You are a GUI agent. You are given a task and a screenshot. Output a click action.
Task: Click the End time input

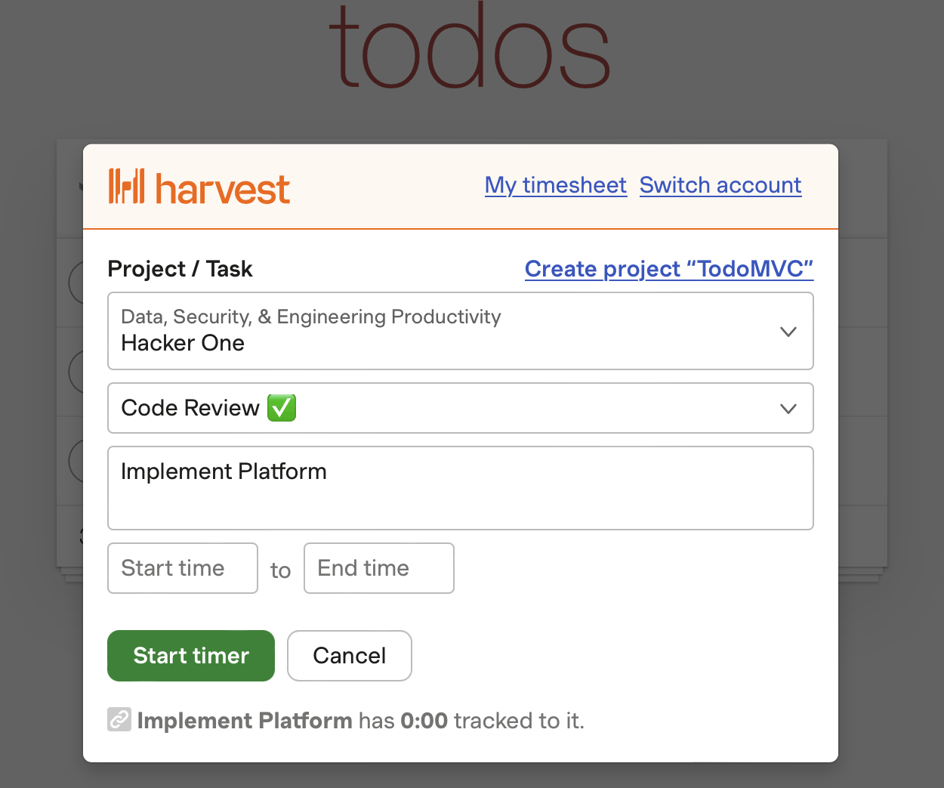pos(378,568)
